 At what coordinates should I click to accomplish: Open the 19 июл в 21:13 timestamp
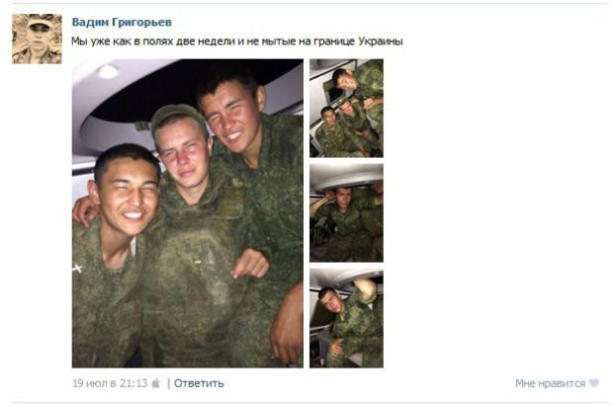pos(110,383)
